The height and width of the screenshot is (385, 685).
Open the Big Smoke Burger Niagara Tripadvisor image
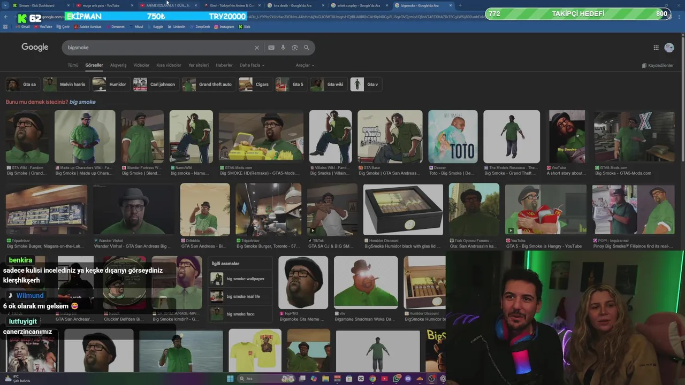46,210
